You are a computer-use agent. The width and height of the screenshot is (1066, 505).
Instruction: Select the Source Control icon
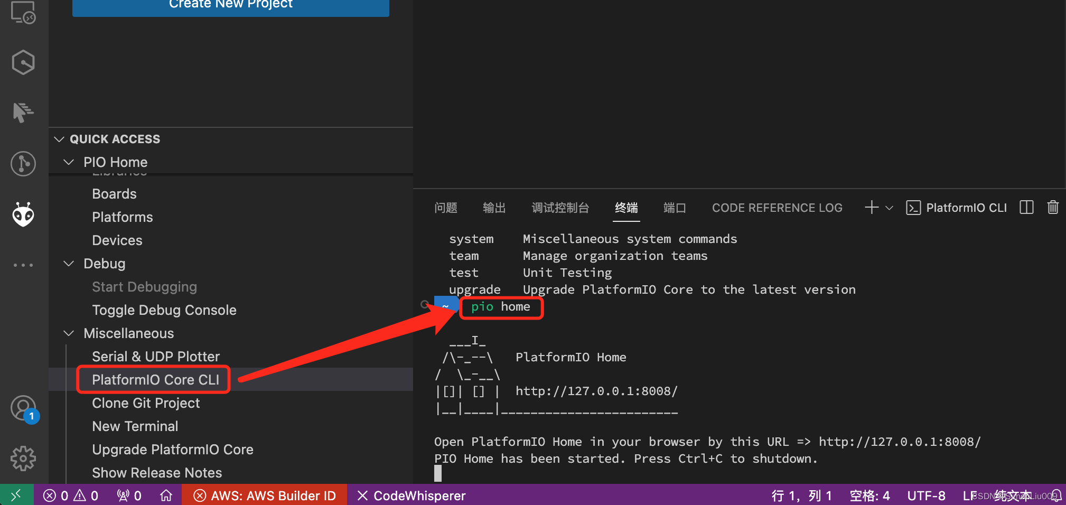pos(23,163)
